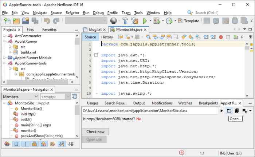The height and width of the screenshot is (157, 255).
Task: Click the Find Selection magnifier icon in editor toolbar
Action: click(148, 37)
